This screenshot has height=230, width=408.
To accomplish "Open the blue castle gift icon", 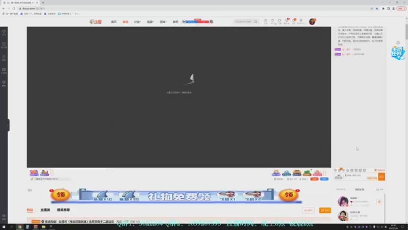I will 287,173.
